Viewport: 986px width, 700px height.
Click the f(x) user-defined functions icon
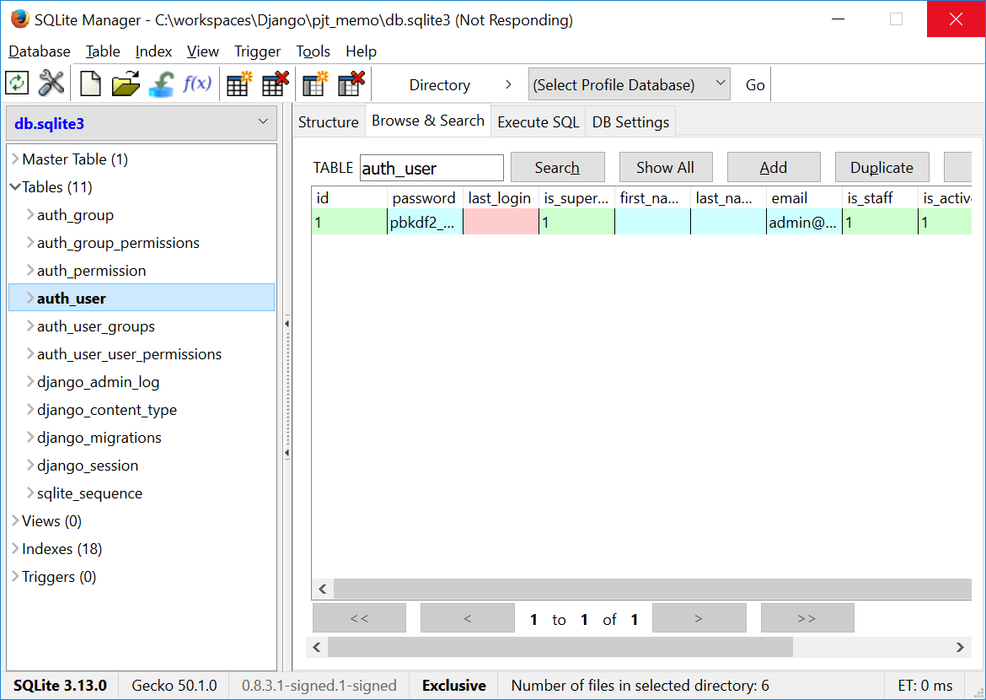(x=197, y=83)
